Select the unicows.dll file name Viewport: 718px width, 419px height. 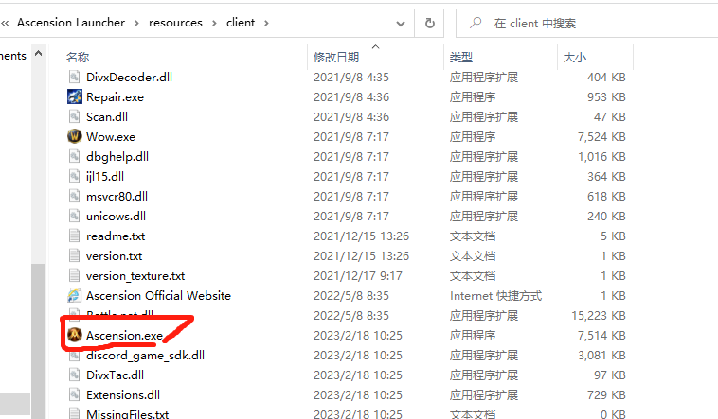[116, 216]
